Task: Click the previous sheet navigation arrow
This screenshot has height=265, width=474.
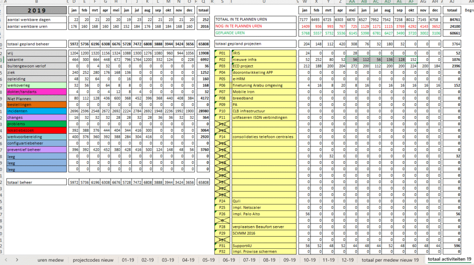Action: click(x=6, y=260)
